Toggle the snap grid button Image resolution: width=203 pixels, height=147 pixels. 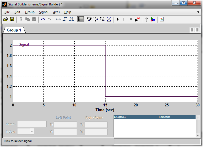(80, 19)
